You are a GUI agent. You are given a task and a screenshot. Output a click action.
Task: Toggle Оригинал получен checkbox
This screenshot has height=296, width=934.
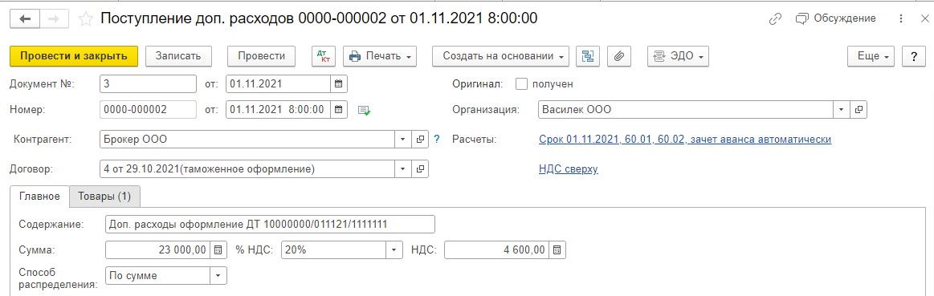(522, 84)
